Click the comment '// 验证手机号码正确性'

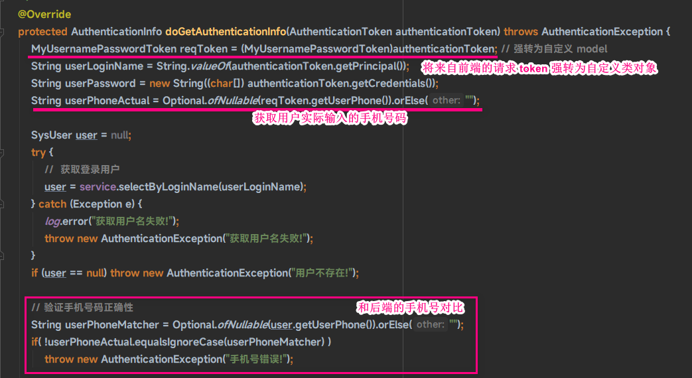[82, 308]
